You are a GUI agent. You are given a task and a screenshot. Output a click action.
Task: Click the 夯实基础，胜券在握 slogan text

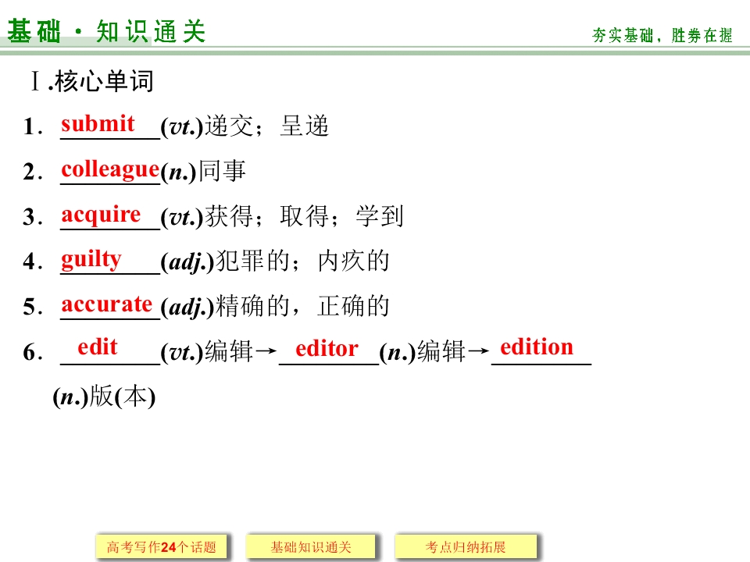point(662,35)
